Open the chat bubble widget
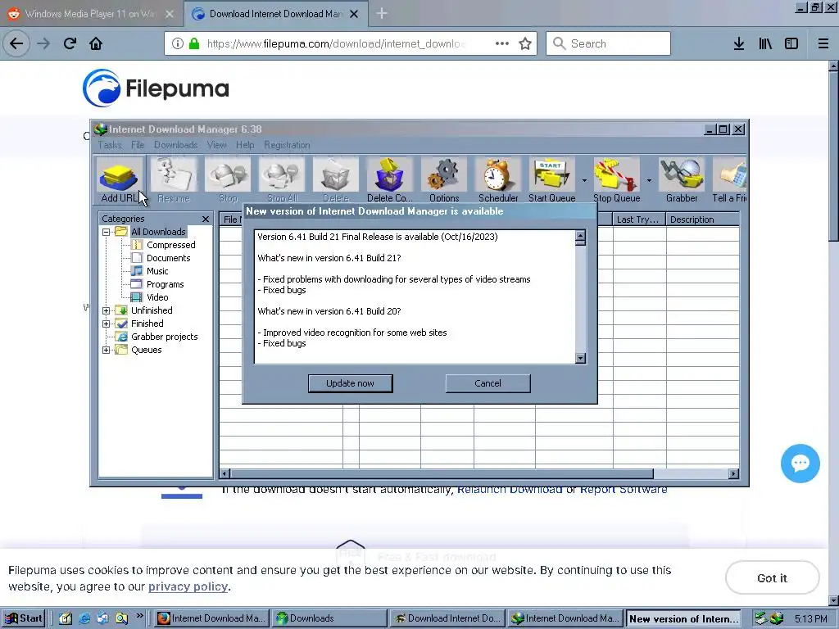Screen dimensions: 839x629 800,464
